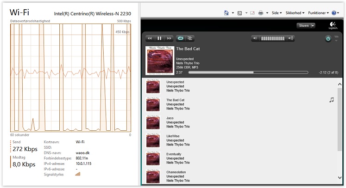Open the Side menu

[x=277, y=13]
